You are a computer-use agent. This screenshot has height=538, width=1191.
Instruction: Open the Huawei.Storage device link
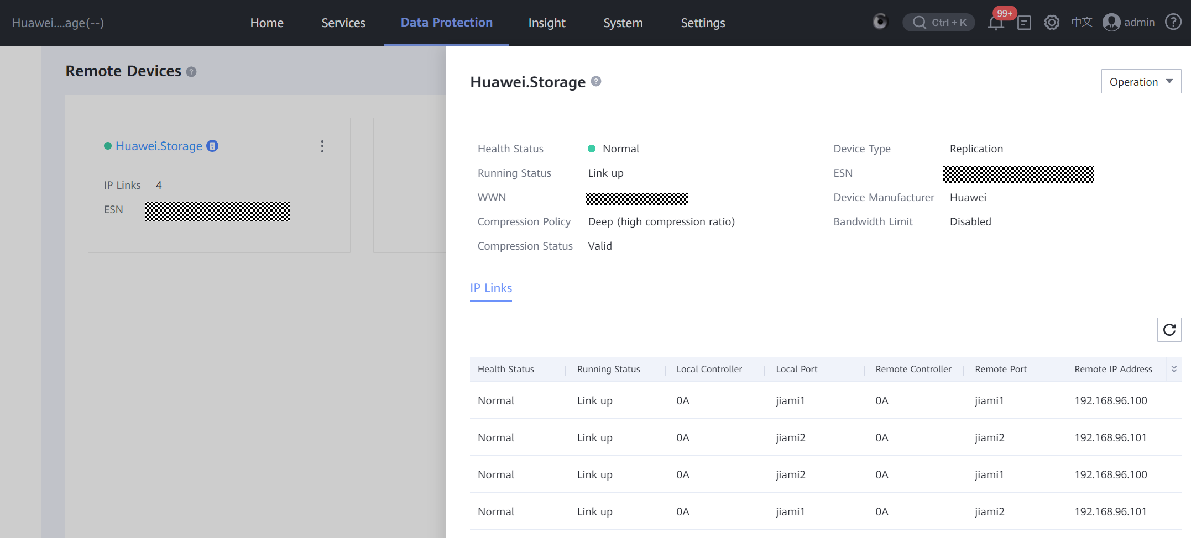[159, 146]
